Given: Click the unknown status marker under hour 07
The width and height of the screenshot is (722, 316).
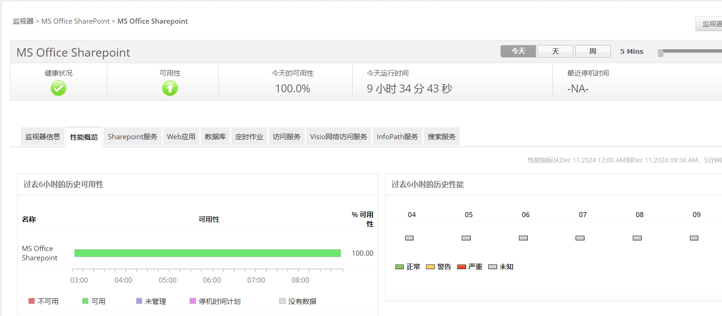Looking at the screenshot, I should [580, 238].
